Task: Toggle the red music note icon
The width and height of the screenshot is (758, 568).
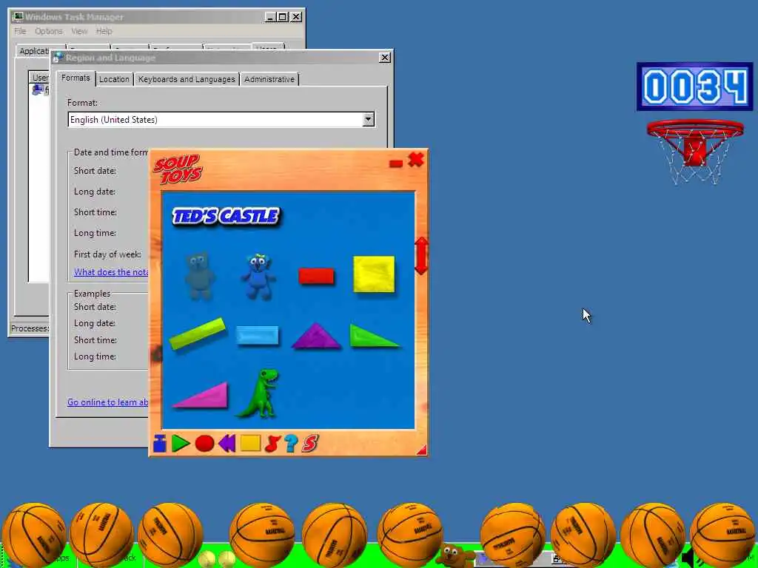Action: 272,444
